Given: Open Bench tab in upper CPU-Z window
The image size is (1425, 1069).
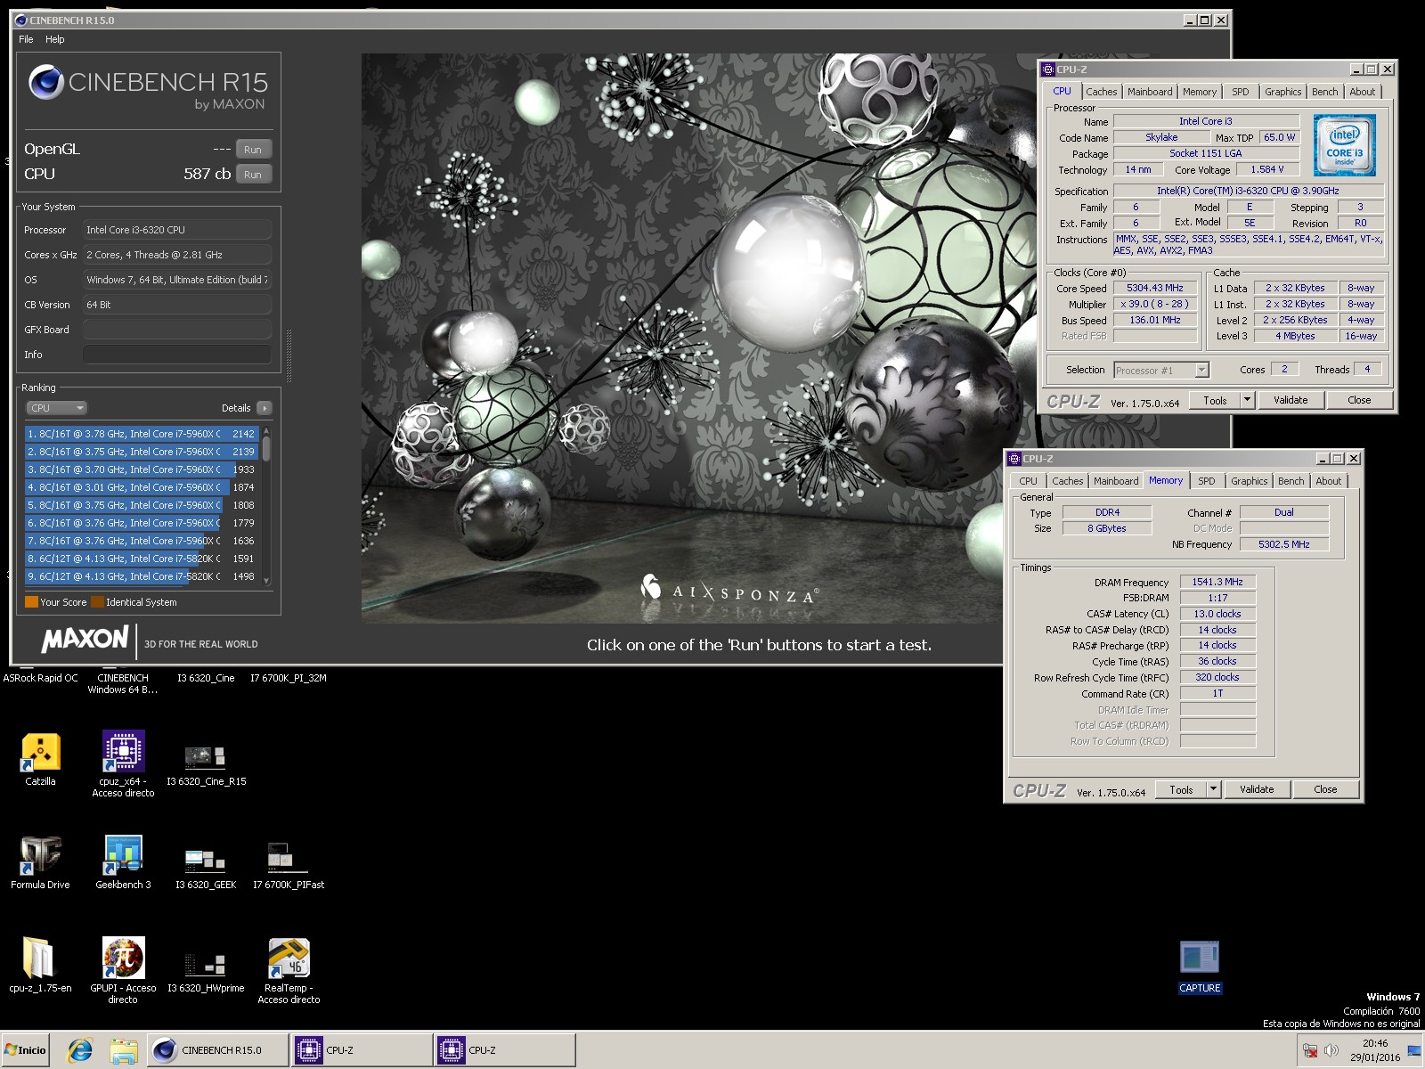Looking at the screenshot, I should click(1325, 92).
